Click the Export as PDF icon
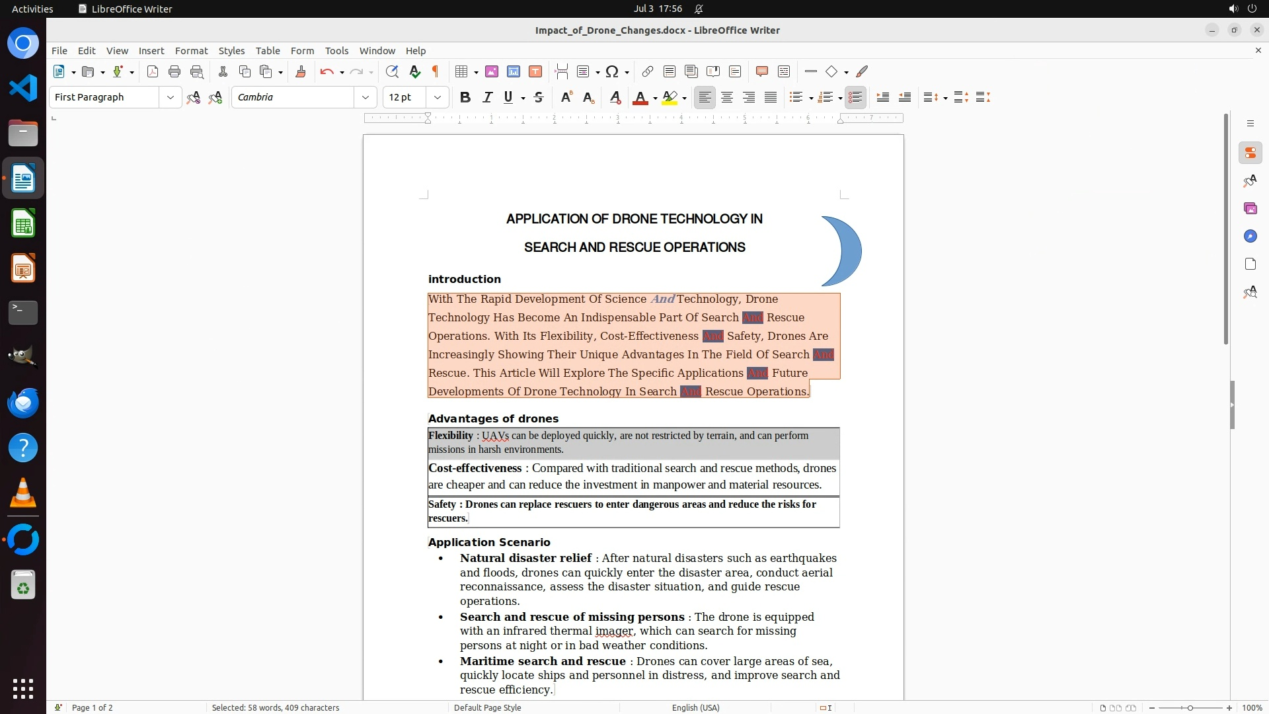The width and height of the screenshot is (1269, 714). tap(153, 71)
